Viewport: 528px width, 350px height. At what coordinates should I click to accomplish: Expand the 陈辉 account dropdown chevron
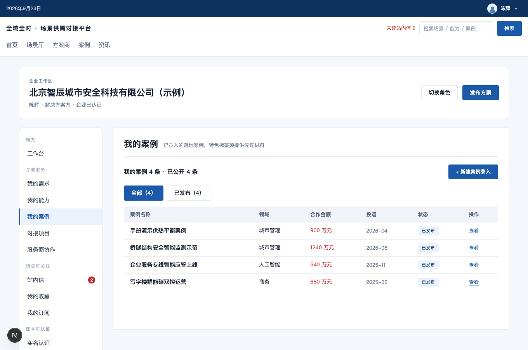[x=516, y=9]
